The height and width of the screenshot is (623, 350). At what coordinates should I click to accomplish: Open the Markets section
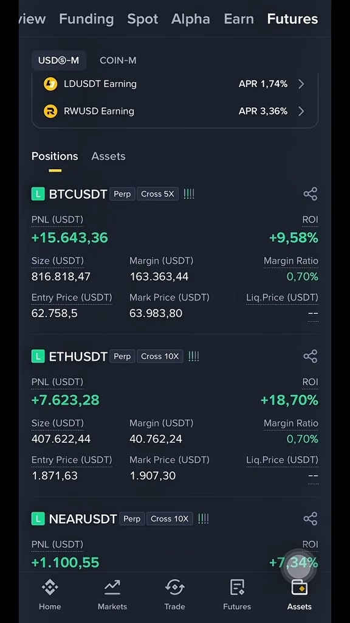click(x=112, y=594)
